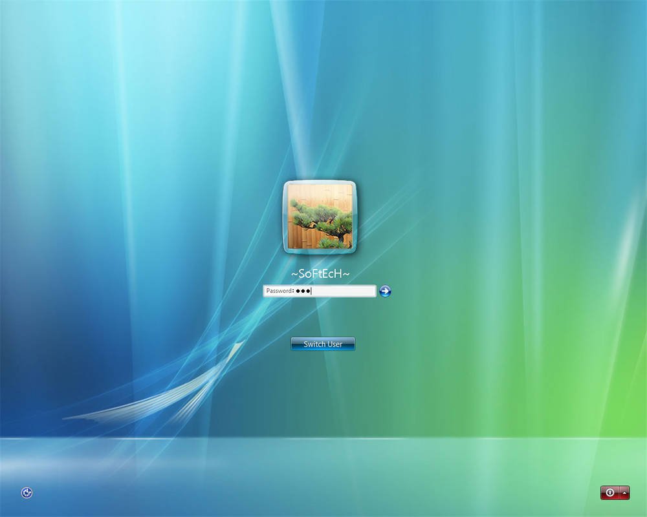Open accessibility options via bottom-left icon
Viewport: 647px width, 517px height.
27,492
